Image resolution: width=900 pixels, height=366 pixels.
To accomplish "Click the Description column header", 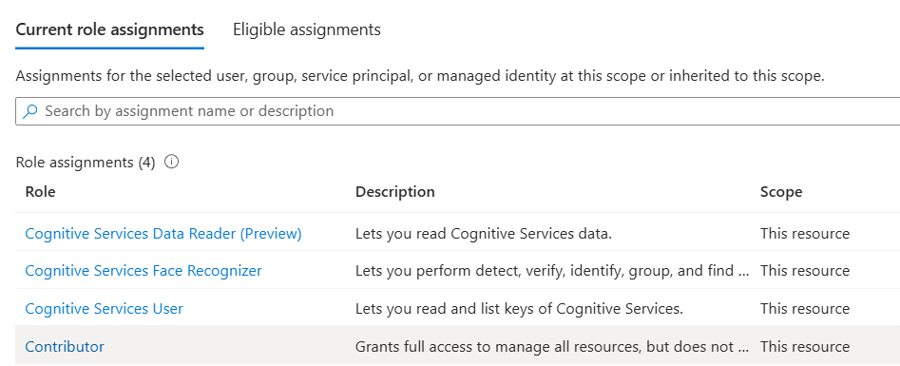I will click(x=395, y=191).
